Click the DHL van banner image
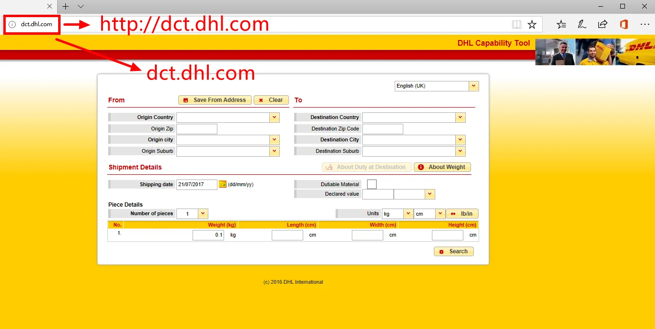Viewport: 655px width, 329px height. click(635, 52)
